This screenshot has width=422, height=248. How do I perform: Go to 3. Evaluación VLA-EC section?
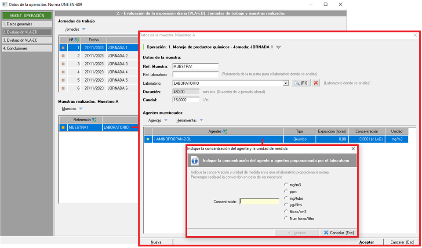click(26, 40)
